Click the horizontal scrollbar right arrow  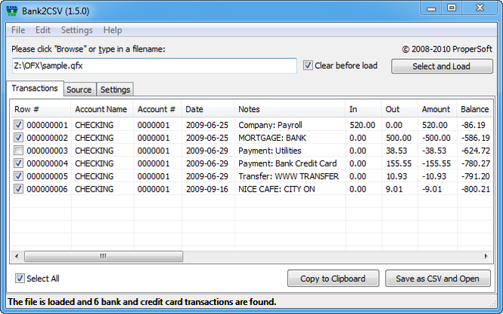pos(486,256)
